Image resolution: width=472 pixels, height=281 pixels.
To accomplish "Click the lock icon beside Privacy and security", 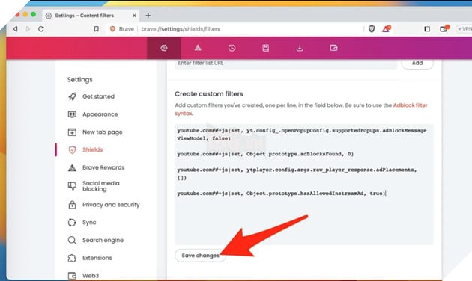I will tap(72, 205).
